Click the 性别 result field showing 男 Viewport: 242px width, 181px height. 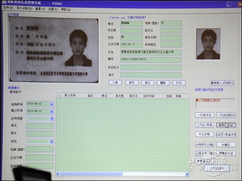(132, 38)
